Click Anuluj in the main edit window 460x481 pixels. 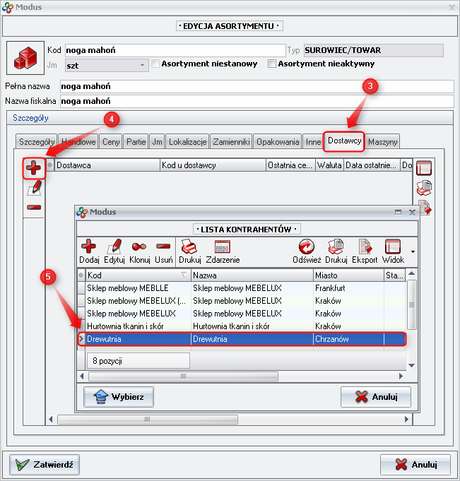pos(415,465)
